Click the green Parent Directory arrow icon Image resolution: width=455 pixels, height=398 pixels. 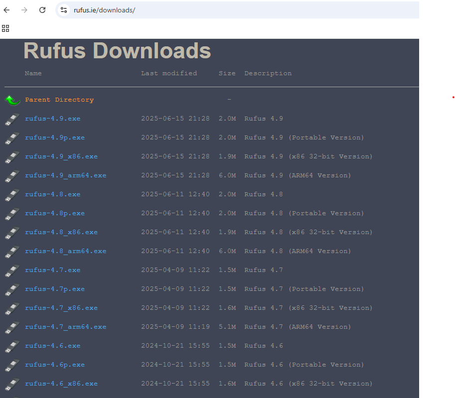pyautogui.click(x=12, y=100)
